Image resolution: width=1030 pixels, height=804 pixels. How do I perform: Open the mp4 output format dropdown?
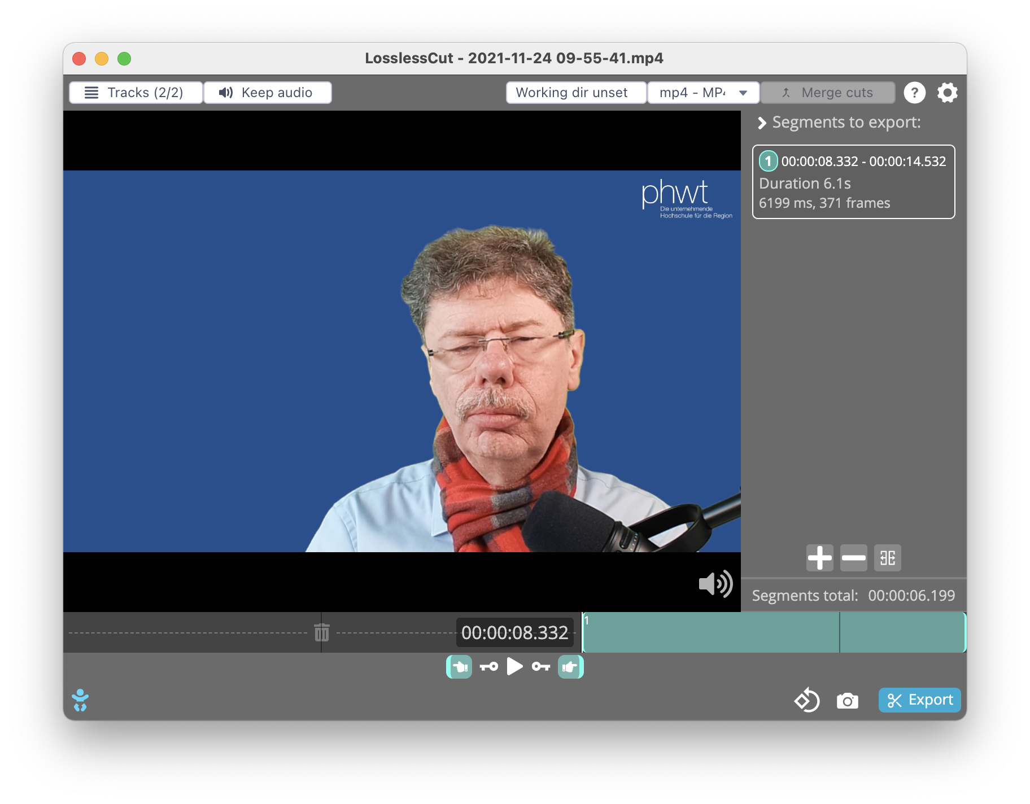pyautogui.click(x=703, y=93)
